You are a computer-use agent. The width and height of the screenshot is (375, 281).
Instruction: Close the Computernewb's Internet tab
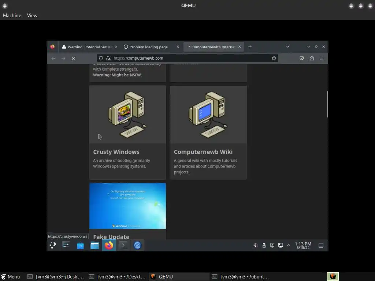pyautogui.click(x=240, y=47)
